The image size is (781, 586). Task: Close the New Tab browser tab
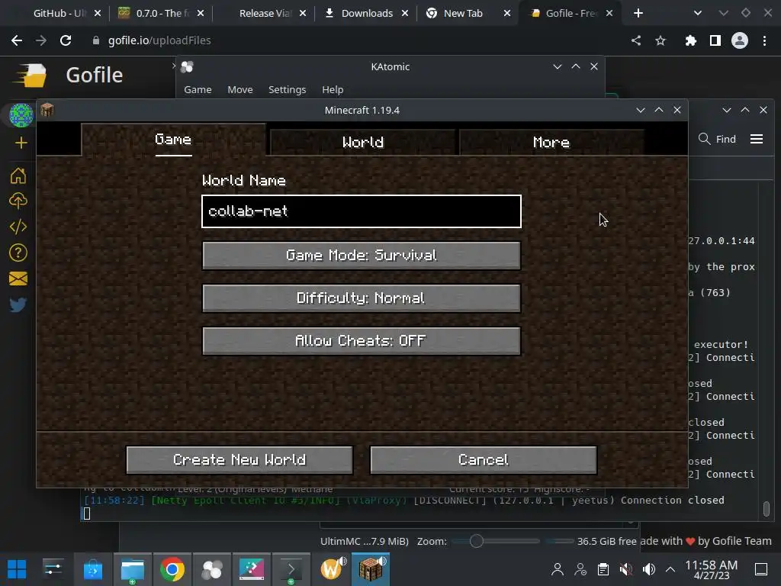(507, 13)
